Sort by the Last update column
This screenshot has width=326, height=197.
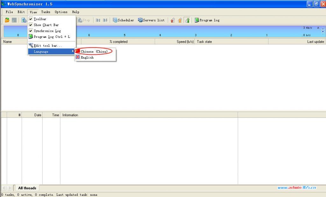coord(297,42)
